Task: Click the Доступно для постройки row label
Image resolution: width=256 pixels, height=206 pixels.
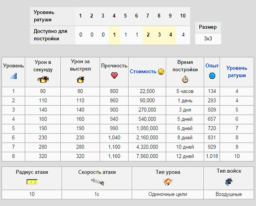Action: (51, 35)
